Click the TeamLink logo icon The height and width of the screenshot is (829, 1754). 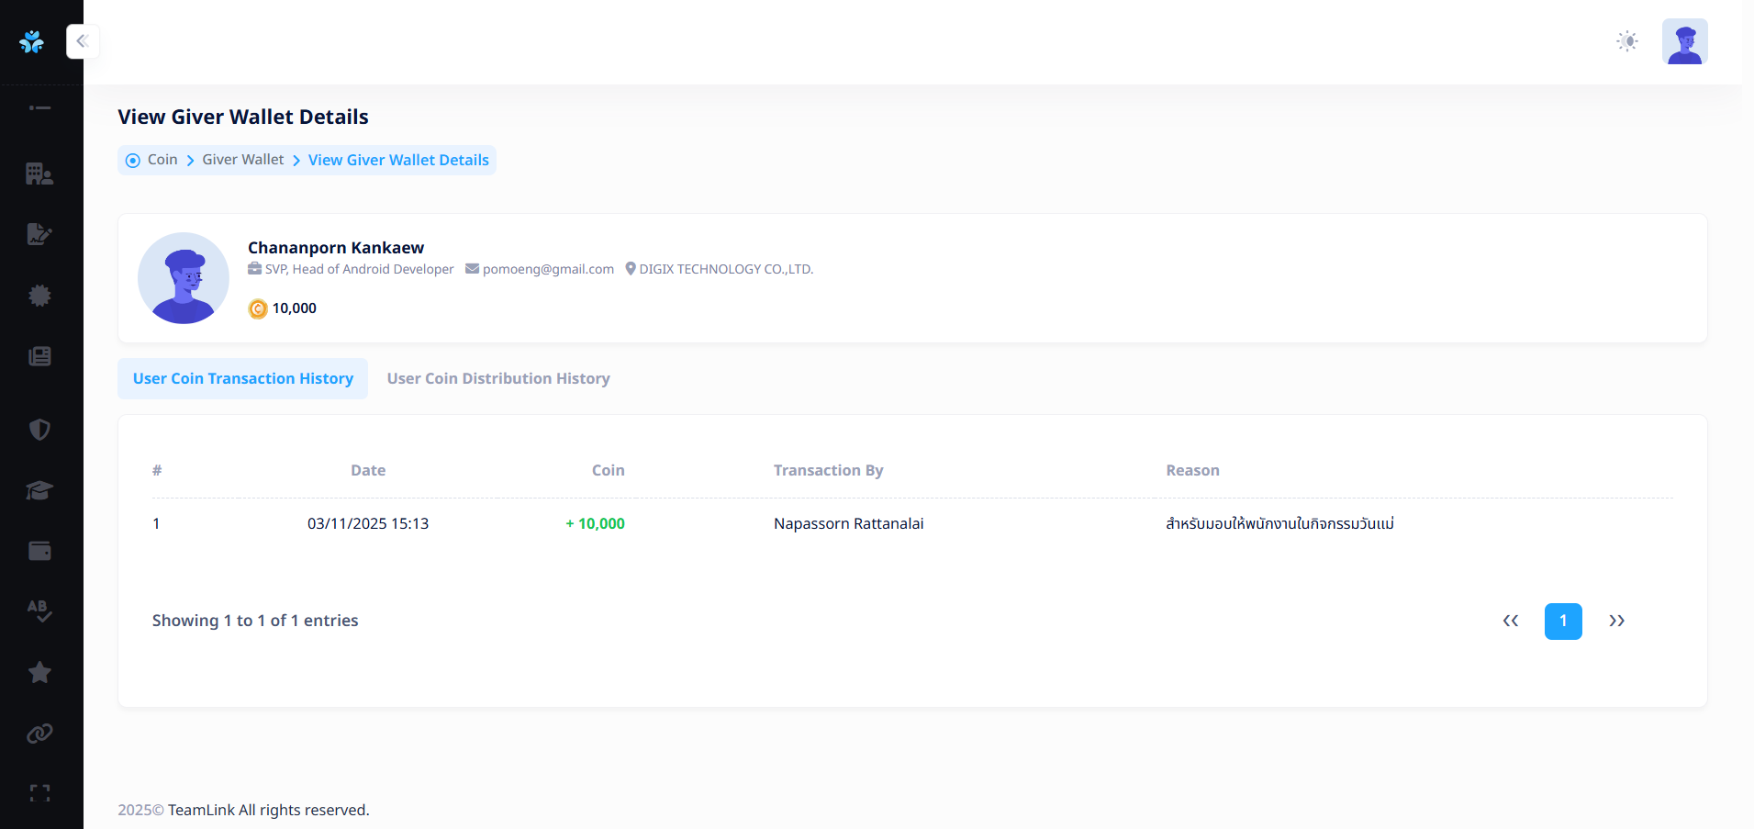[x=32, y=41]
